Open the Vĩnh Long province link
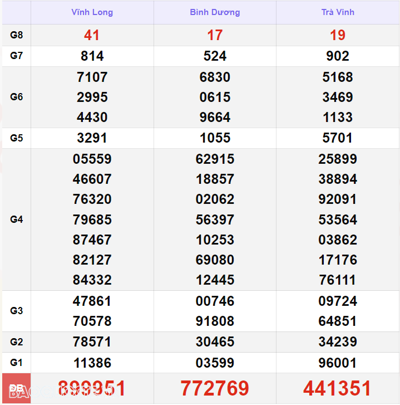The height and width of the screenshot is (405, 400). click(x=92, y=12)
